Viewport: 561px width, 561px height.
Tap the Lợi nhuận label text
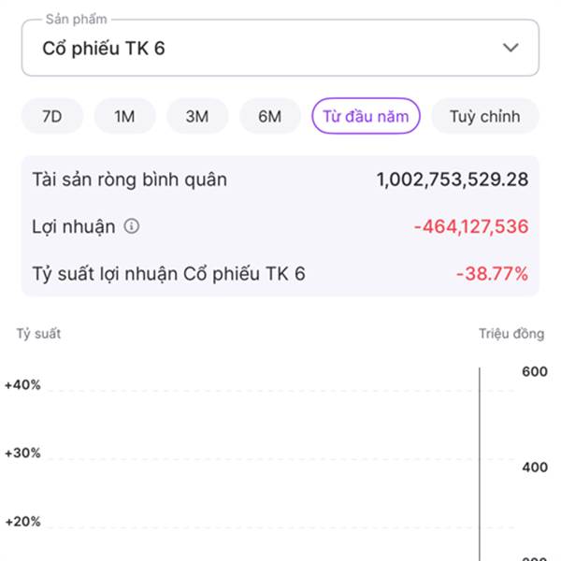[x=74, y=226]
